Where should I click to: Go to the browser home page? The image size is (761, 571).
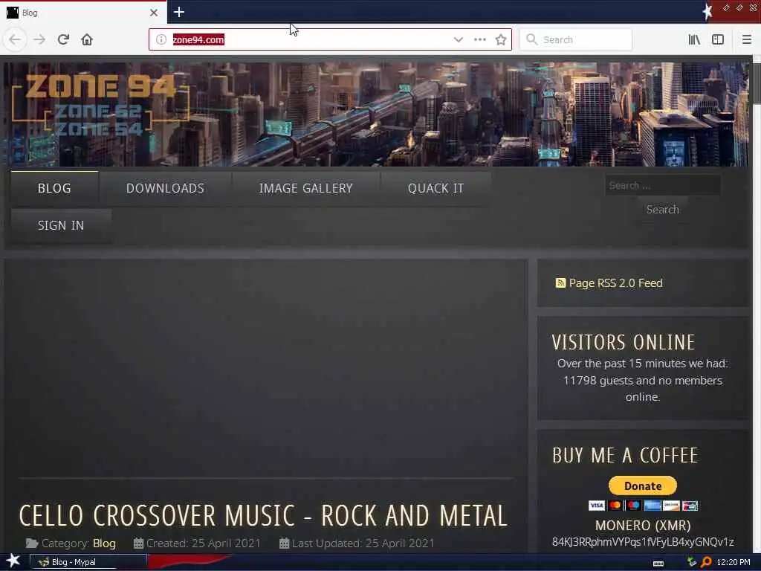[87, 39]
